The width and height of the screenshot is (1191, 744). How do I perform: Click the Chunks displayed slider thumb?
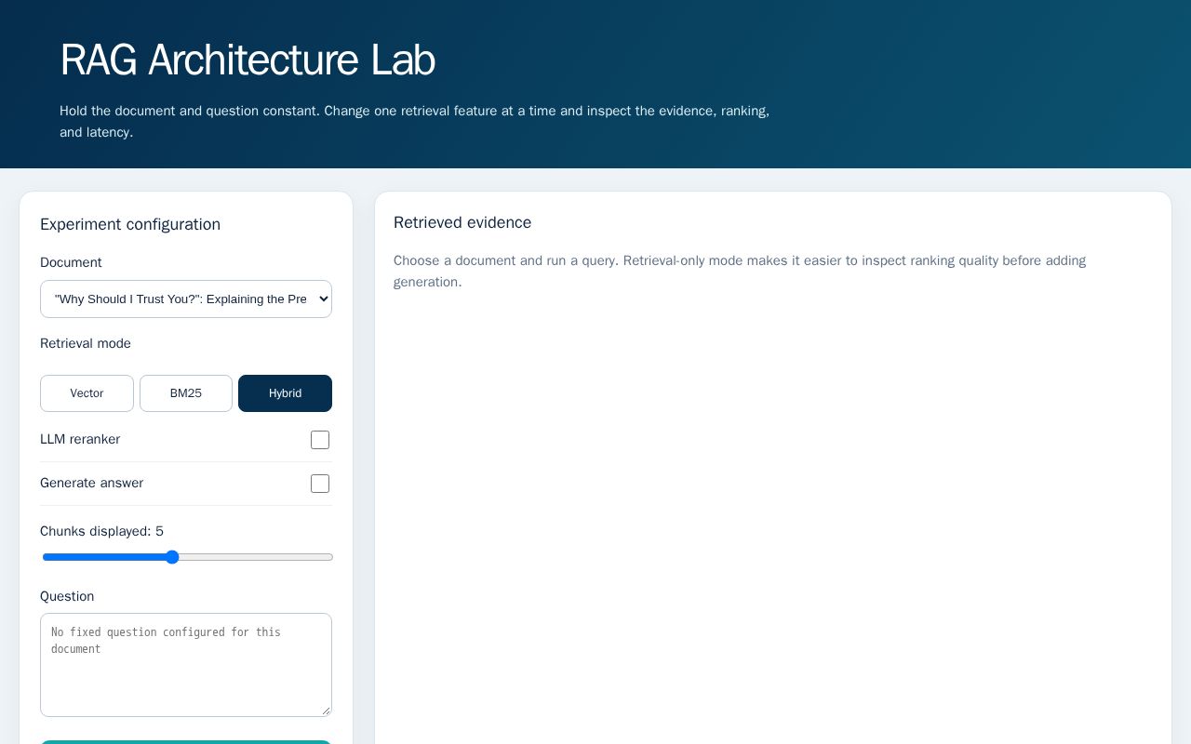click(x=172, y=557)
